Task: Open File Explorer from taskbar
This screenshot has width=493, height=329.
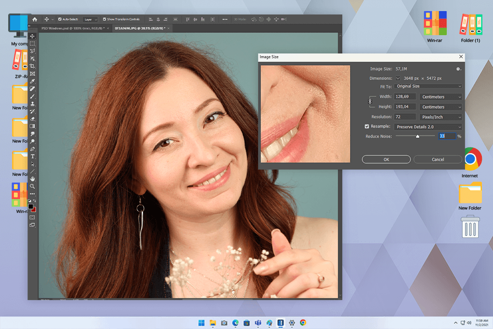Action: click(213, 323)
